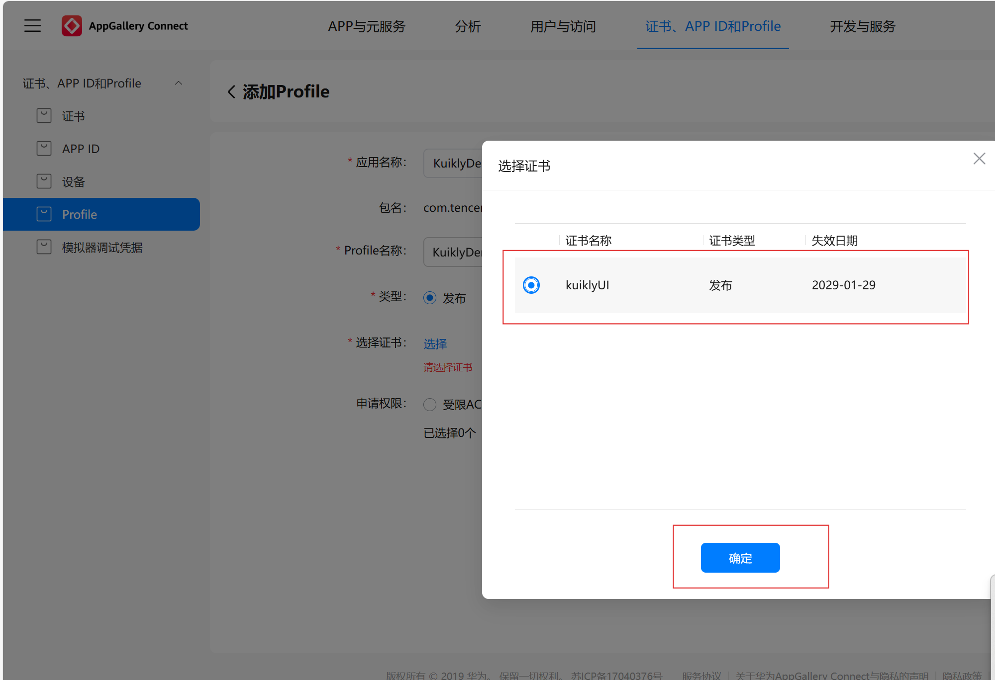This screenshot has width=995, height=680.
Task: Click the AppGallery Connect logo icon
Action: (x=72, y=26)
